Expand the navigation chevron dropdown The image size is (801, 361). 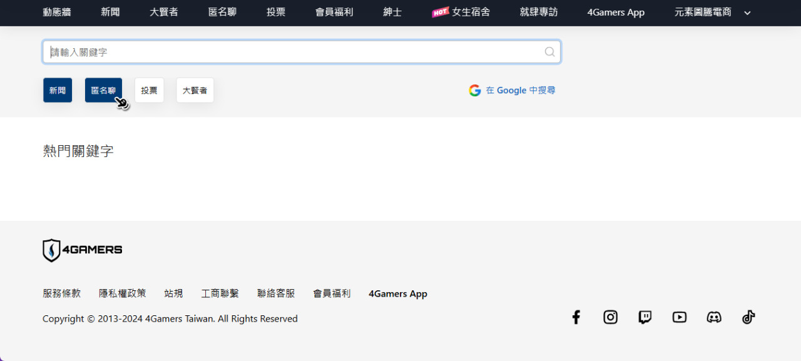[747, 13]
